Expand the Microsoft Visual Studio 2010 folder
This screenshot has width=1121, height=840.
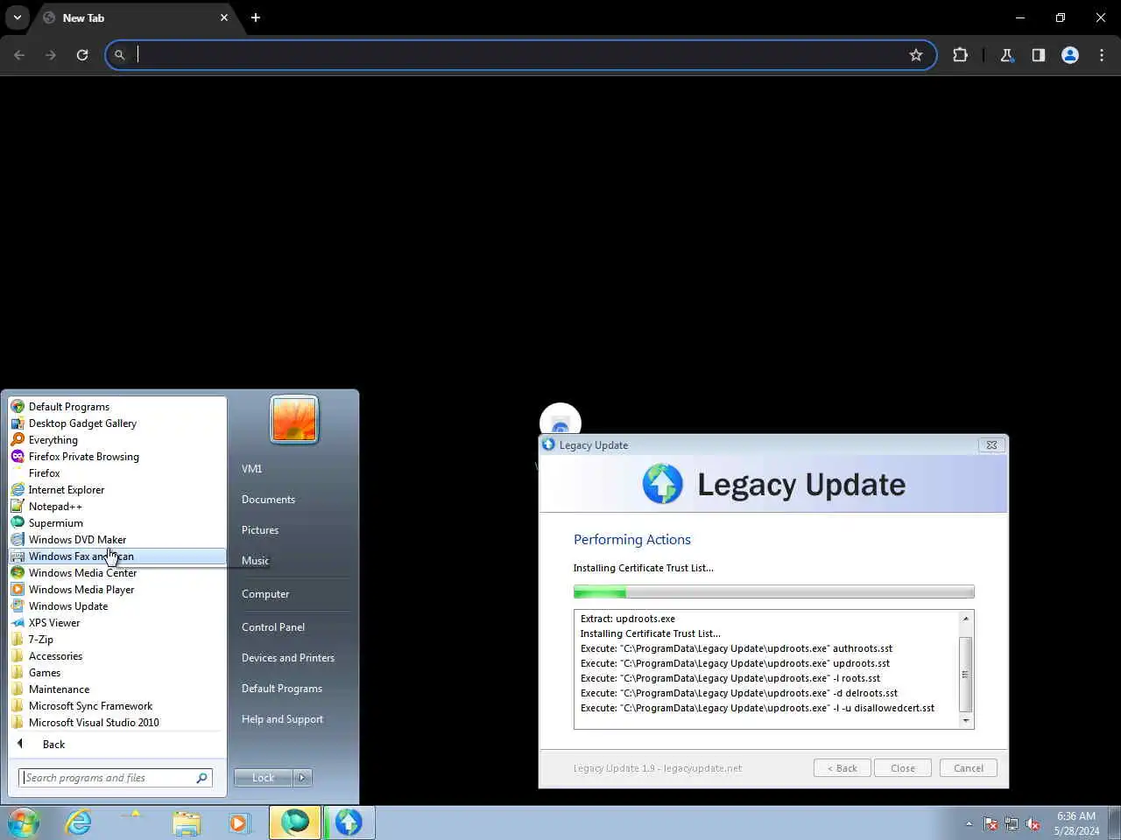[x=117, y=723]
